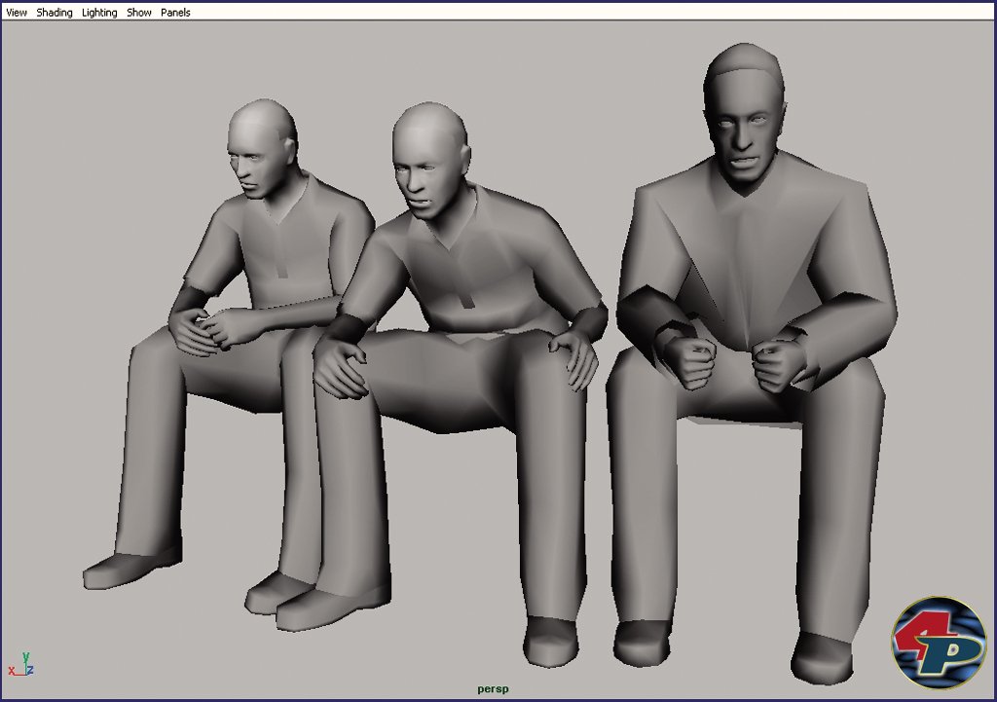997x702 pixels.
Task: Open the Lighting menu
Action: (99, 13)
